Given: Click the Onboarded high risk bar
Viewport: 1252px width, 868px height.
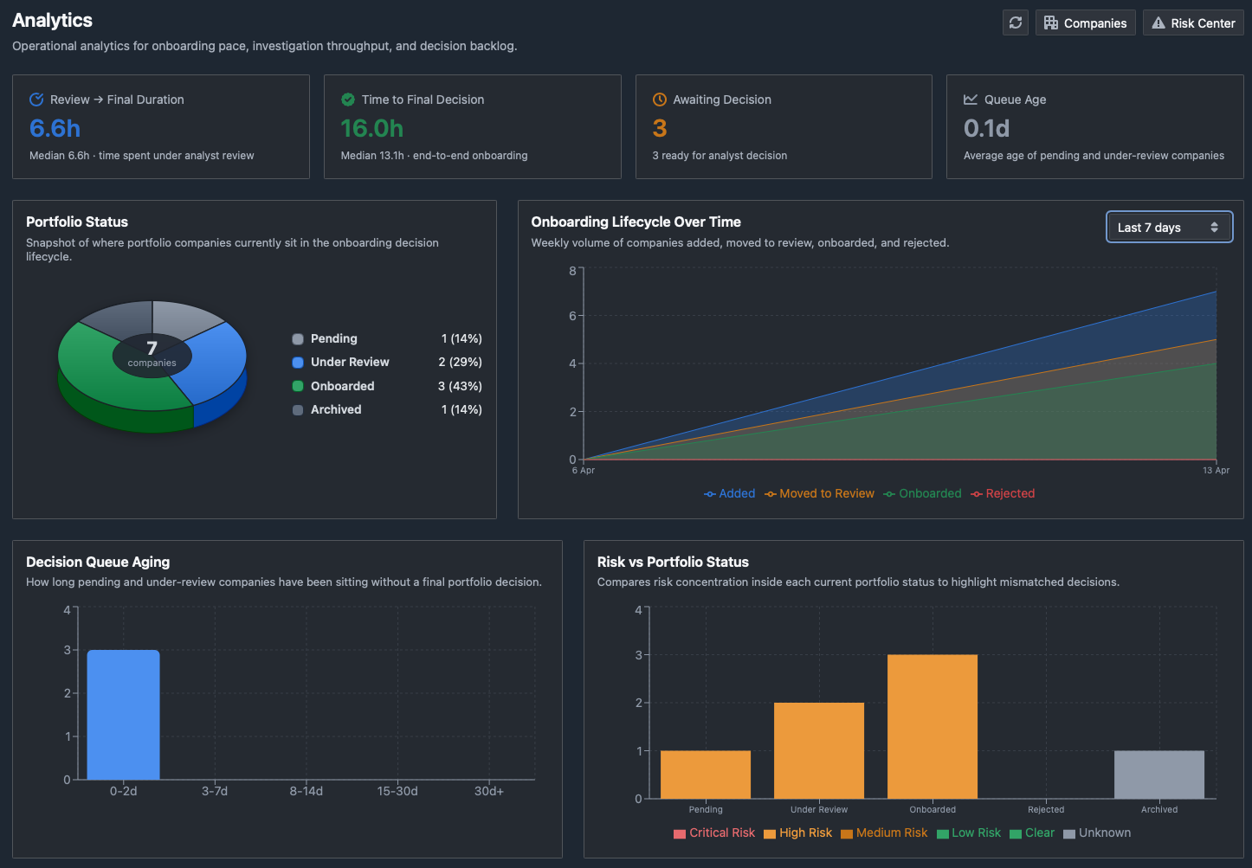Looking at the screenshot, I should click(933, 727).
